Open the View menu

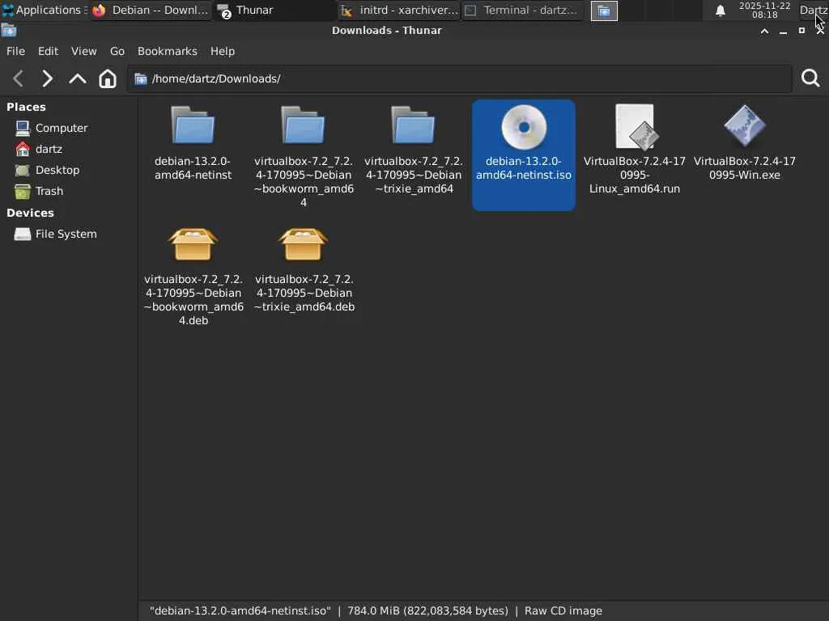pyautogui.click(x=84, y=51)
